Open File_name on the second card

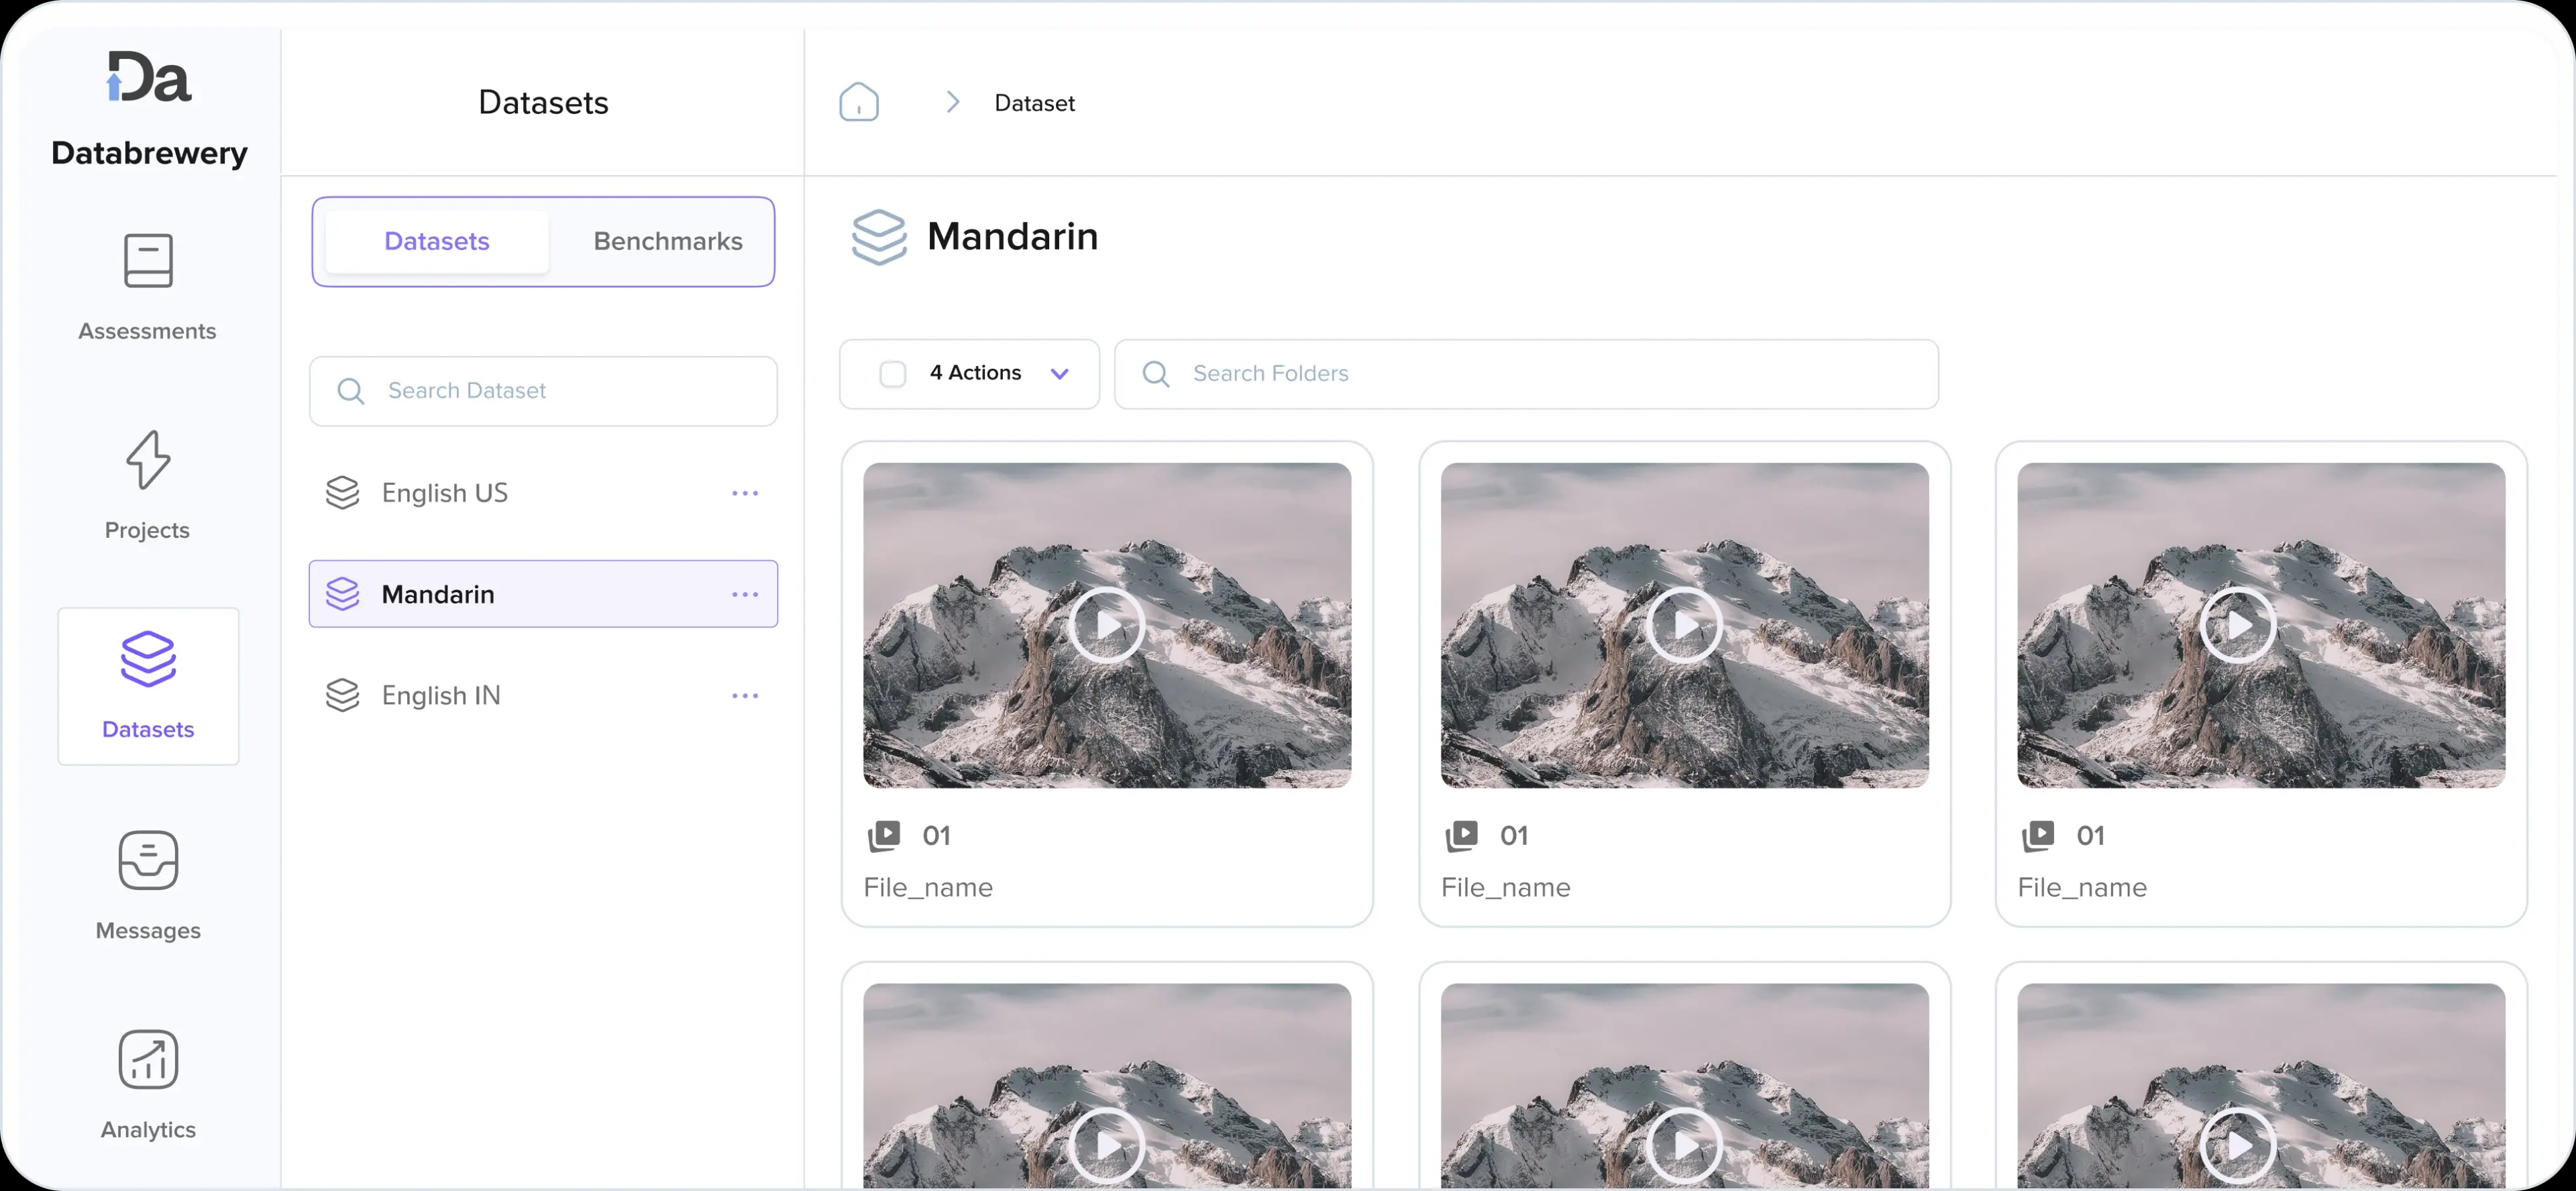pyautogui.click(x=1505, y=888)
